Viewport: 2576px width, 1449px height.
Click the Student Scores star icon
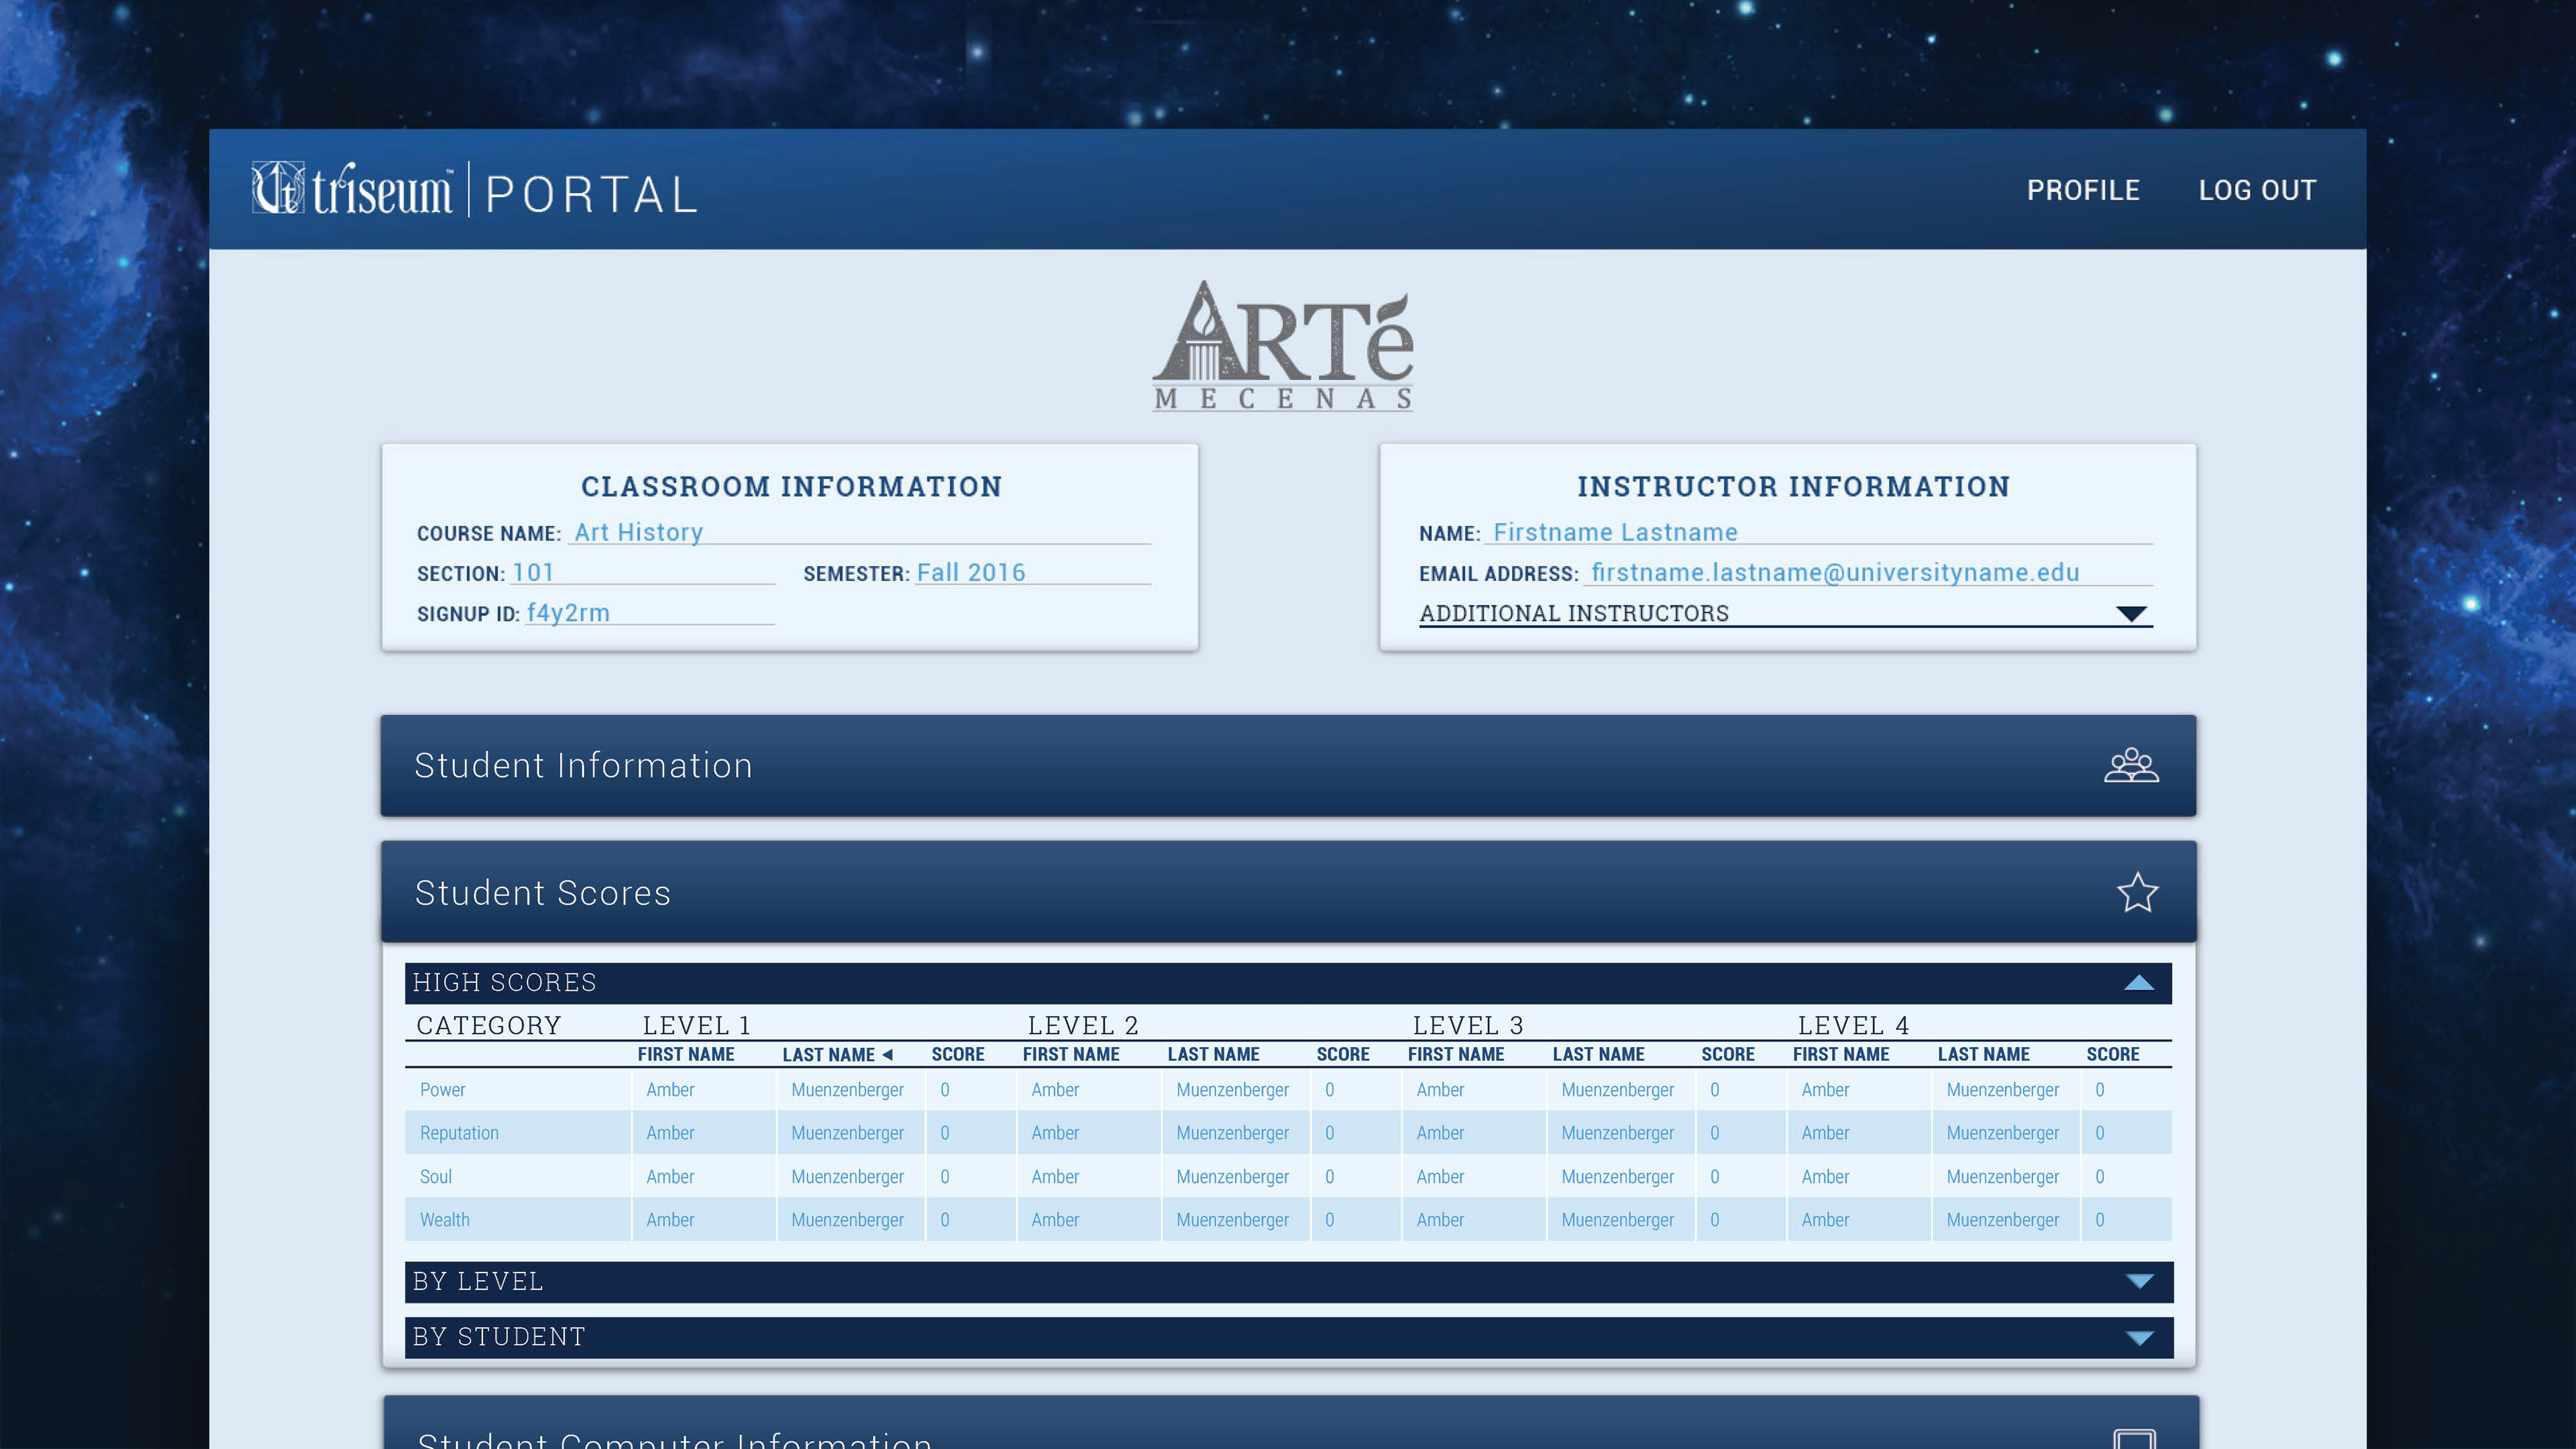(x=2137, y=892)
